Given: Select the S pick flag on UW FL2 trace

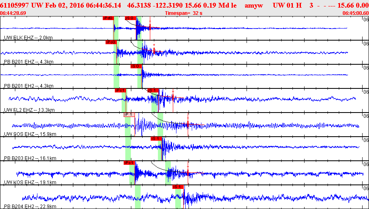Looking at the screenshot, I should (153, 90).
